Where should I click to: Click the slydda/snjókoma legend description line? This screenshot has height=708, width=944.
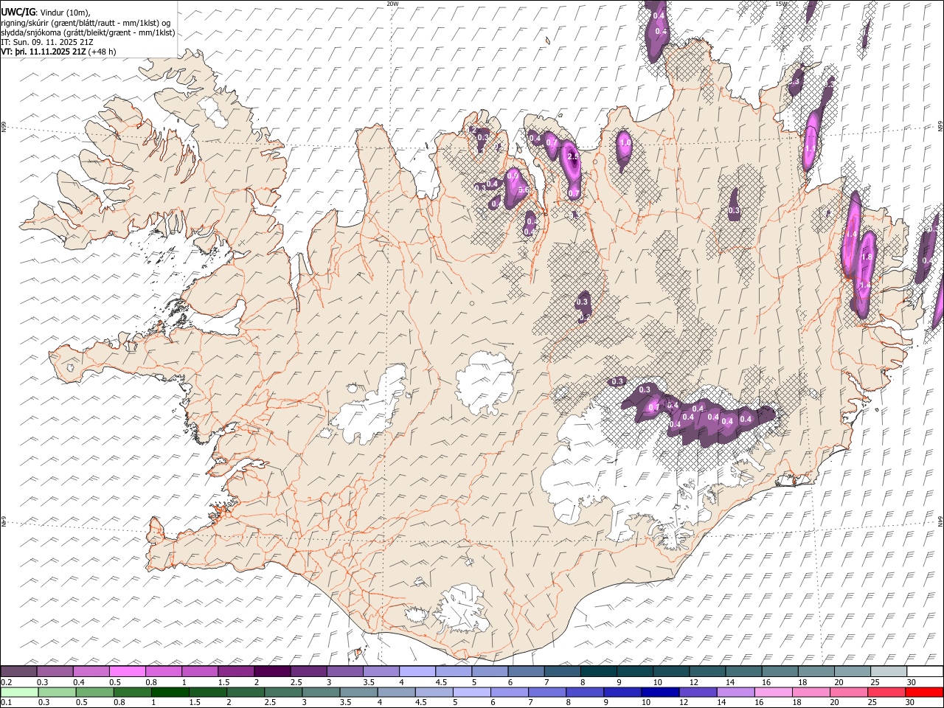88,32
